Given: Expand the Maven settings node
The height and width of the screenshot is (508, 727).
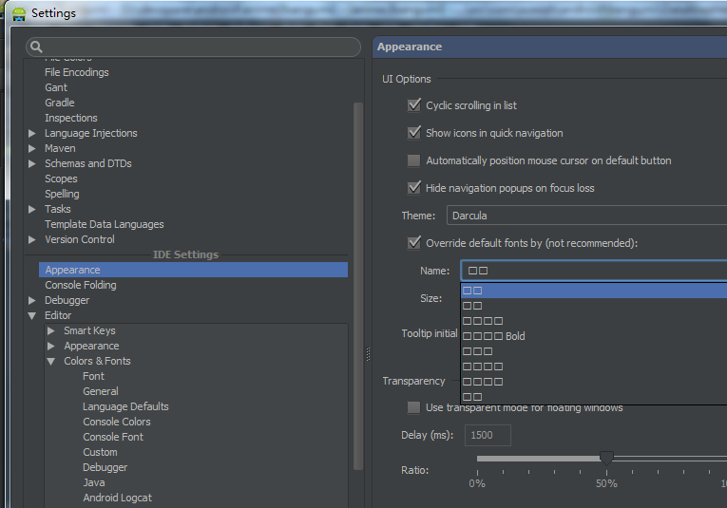Looking at the screenshot, I should 32,149.
